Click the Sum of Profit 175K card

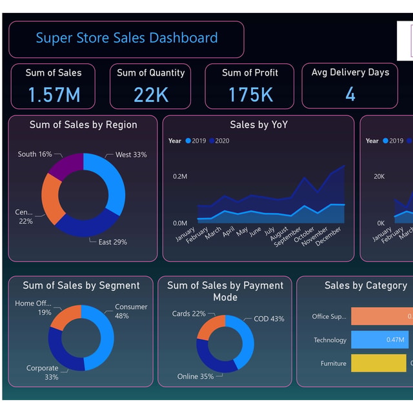250,86
